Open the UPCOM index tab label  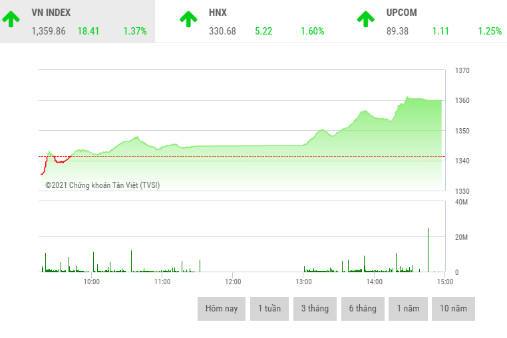[402, 13]
